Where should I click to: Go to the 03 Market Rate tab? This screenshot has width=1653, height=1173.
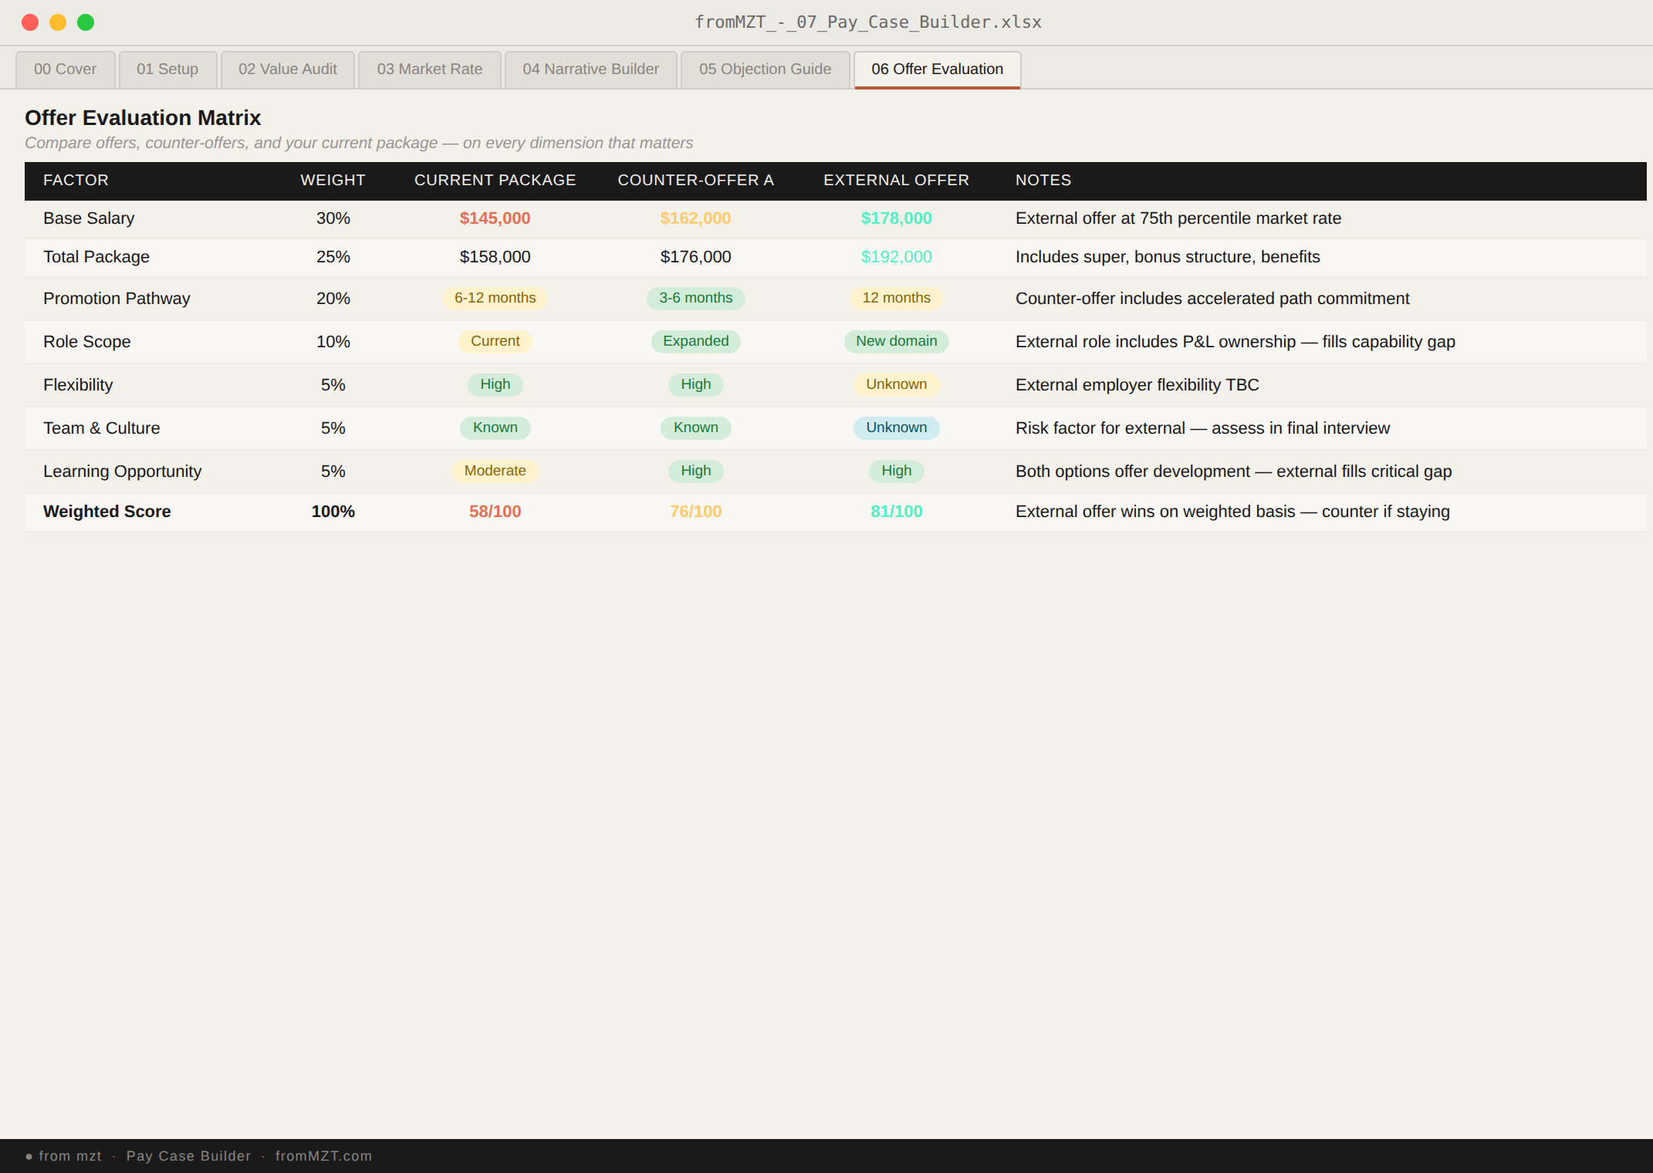tap(430, 69)
